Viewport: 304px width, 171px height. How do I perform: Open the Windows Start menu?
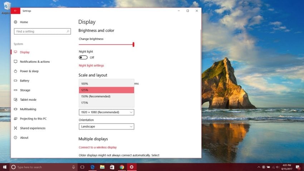pos(5,167)
